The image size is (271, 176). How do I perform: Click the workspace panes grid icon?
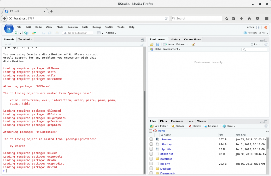[99, 33]
